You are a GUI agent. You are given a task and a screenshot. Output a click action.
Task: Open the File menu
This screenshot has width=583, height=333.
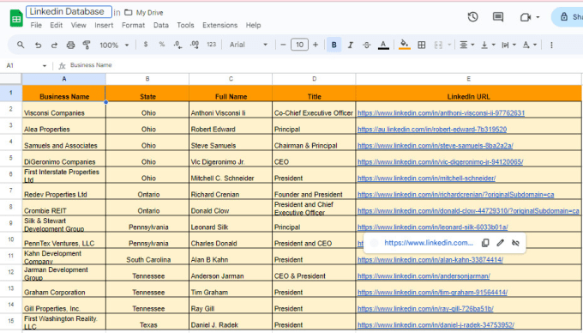[36, 25]
